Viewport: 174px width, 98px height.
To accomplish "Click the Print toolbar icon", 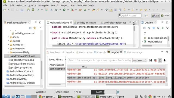I will click(22, 10).
